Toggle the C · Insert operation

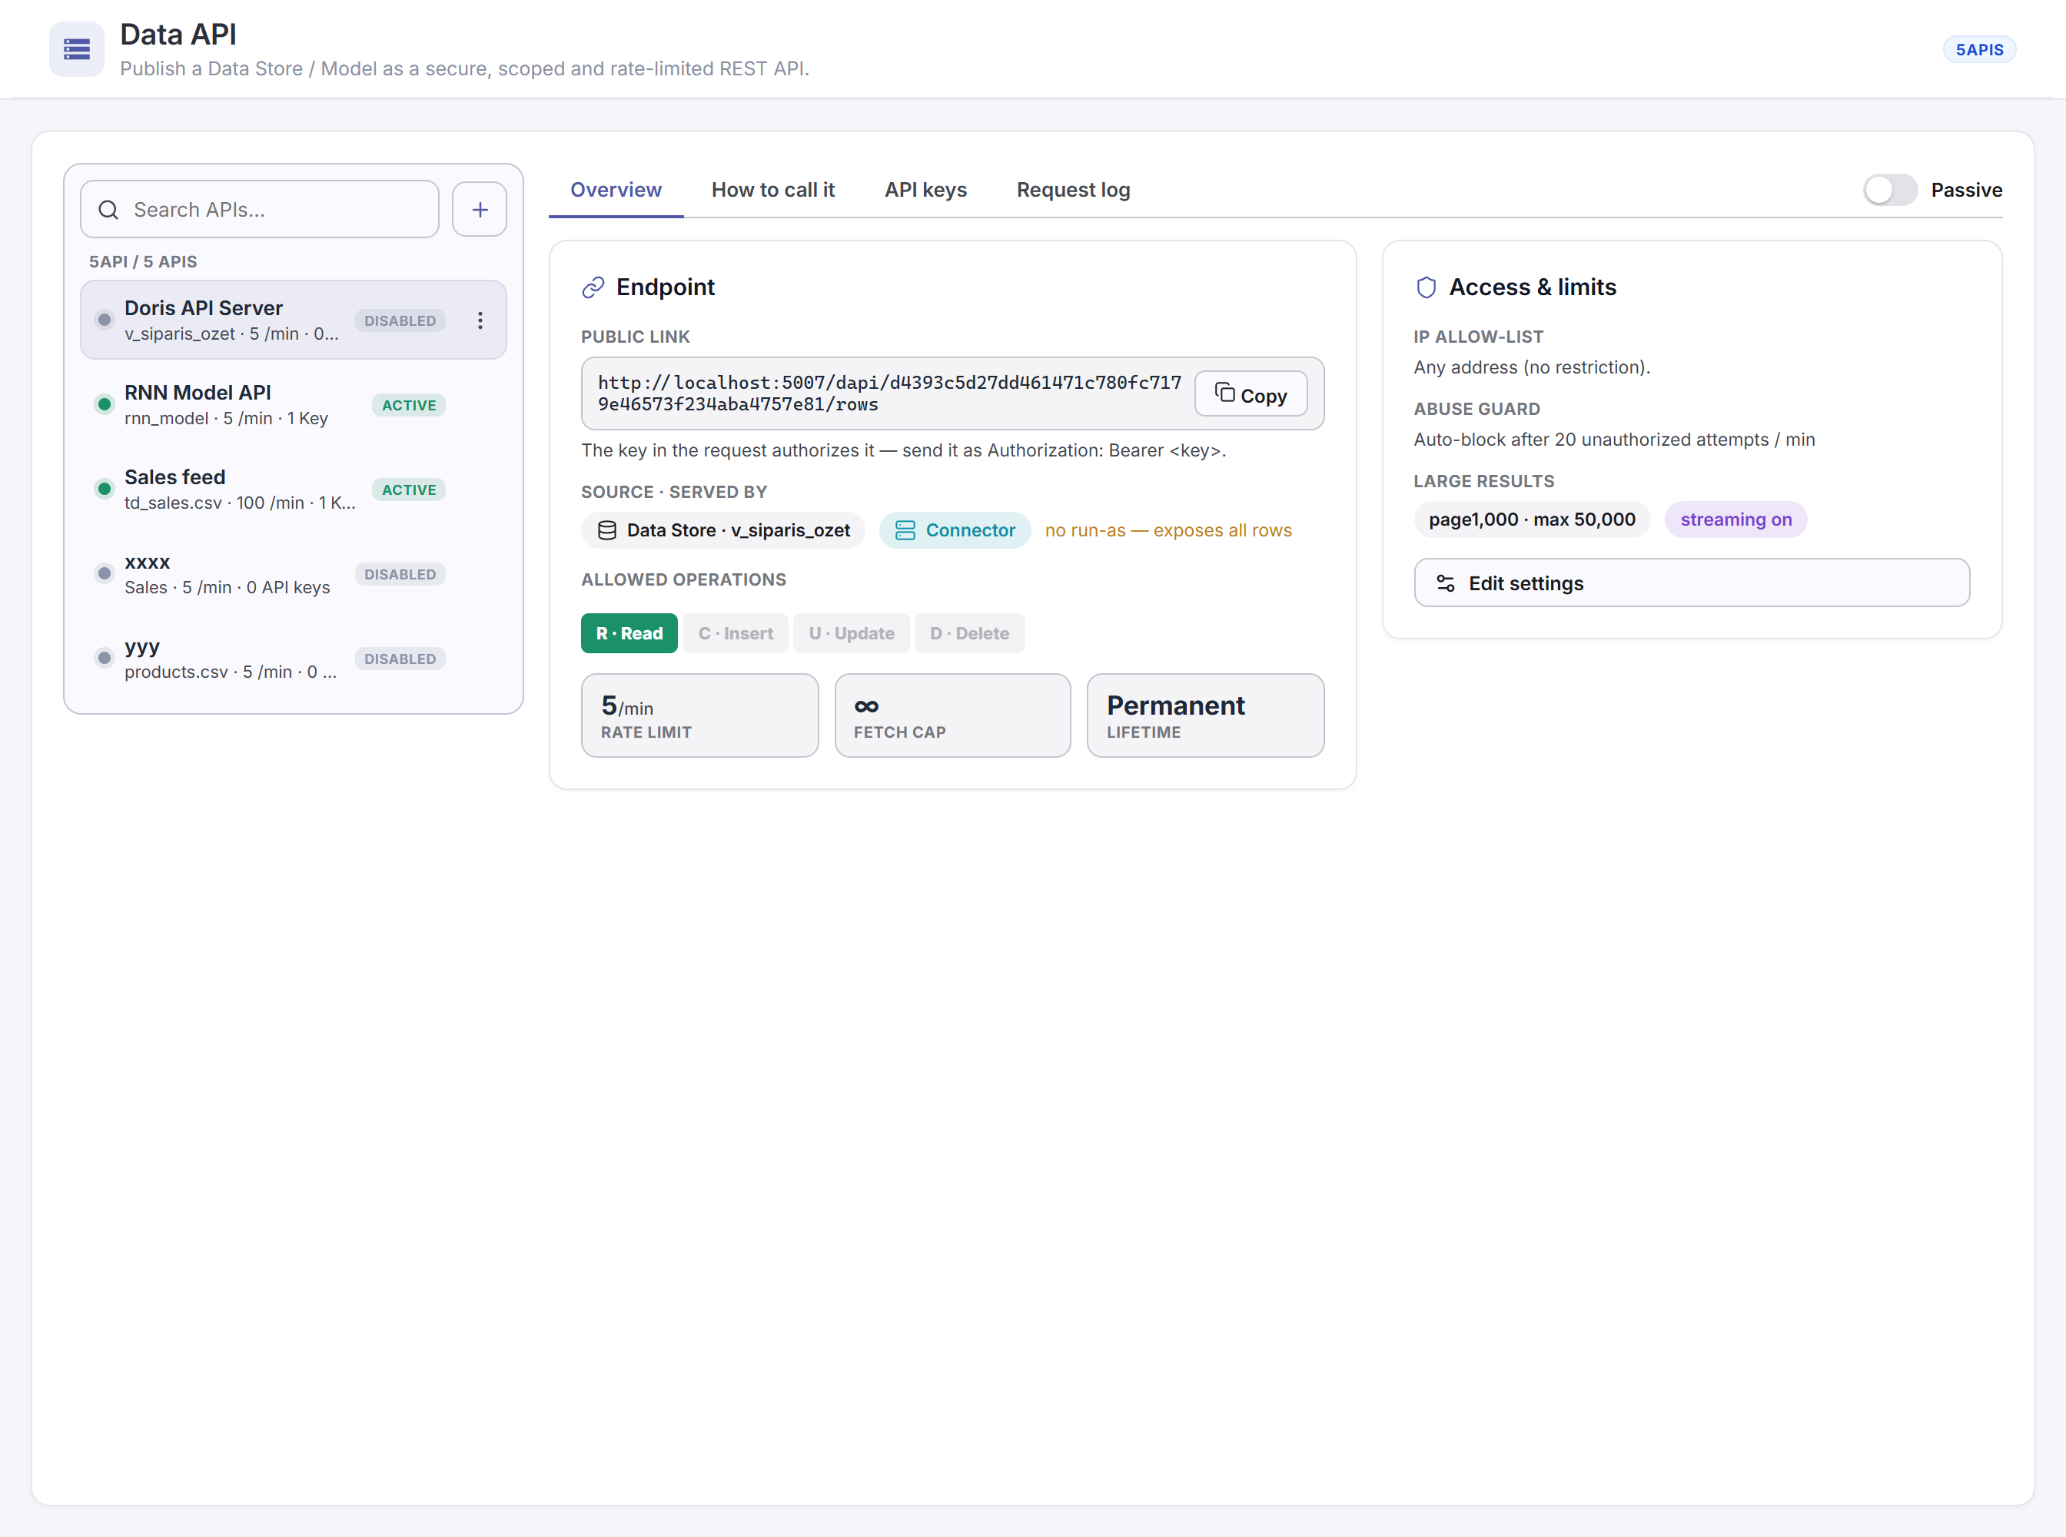point(736,633)
